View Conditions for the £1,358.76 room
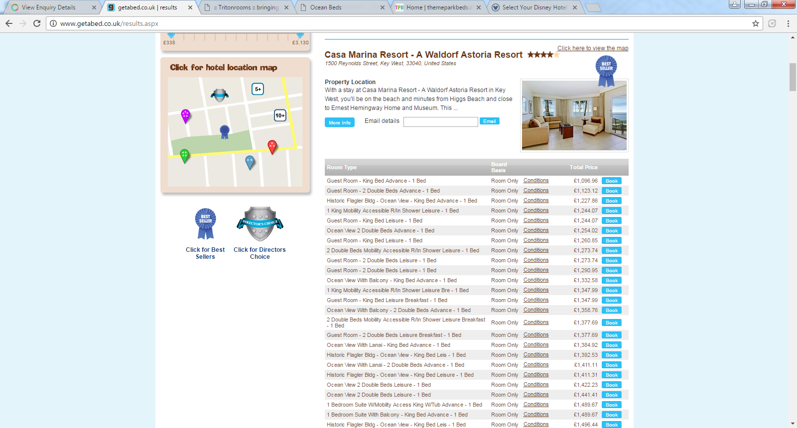797x428 pixels. (x=536, y=310)
